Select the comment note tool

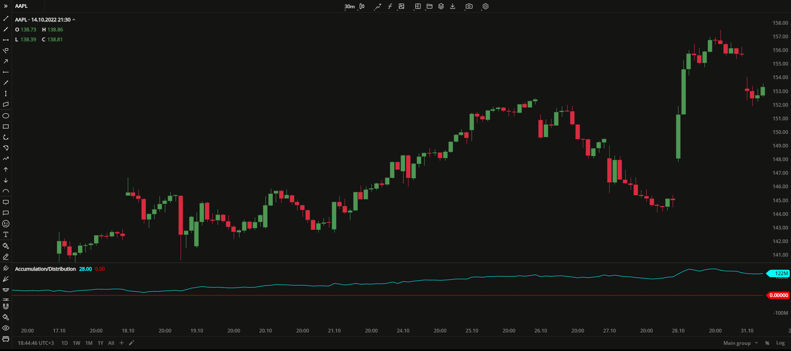pos(6,213)
